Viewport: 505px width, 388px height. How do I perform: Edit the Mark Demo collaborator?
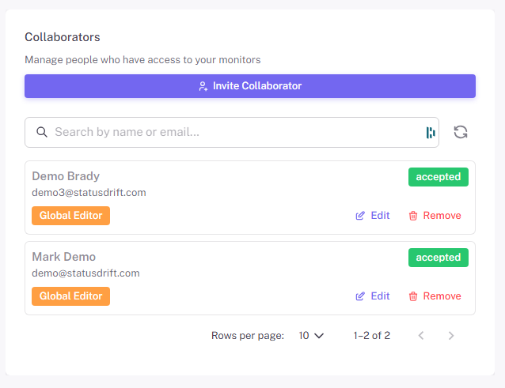coord(373,296)
